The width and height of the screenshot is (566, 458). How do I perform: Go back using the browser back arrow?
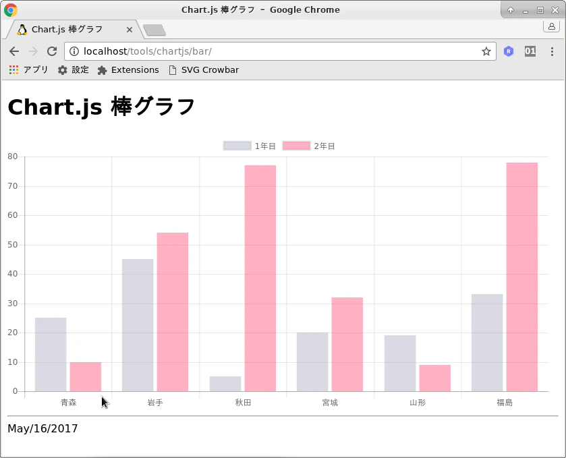coord(14,51)
